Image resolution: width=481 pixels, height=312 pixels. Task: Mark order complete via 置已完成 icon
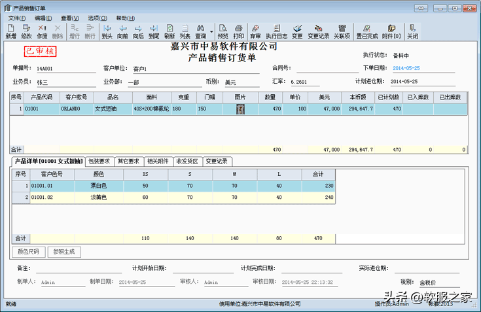coord(367,31)
